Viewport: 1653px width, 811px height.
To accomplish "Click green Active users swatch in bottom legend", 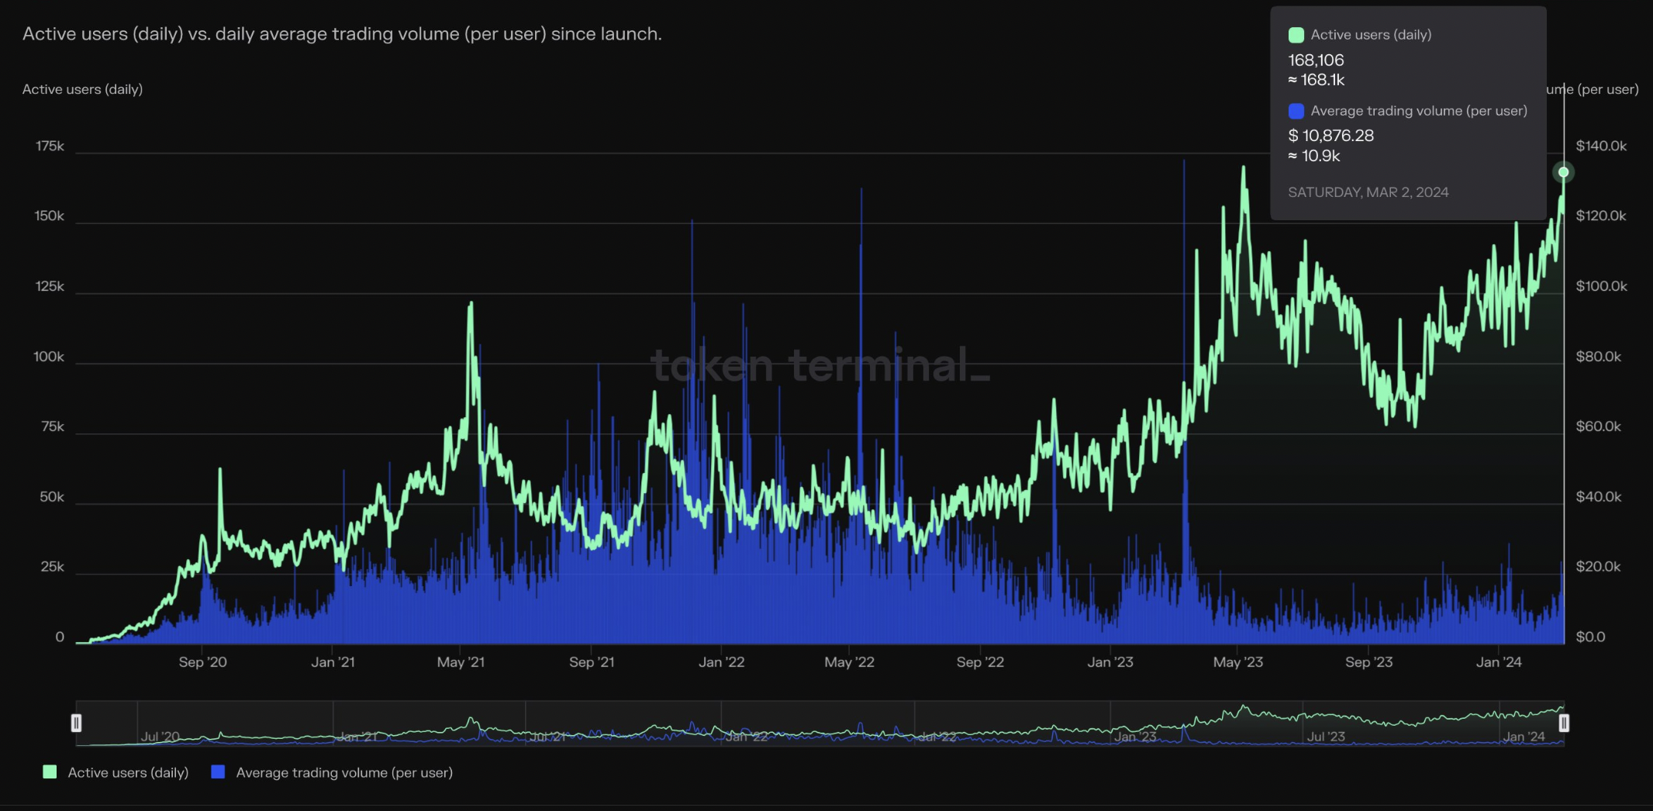I will [x=50, y=772].
